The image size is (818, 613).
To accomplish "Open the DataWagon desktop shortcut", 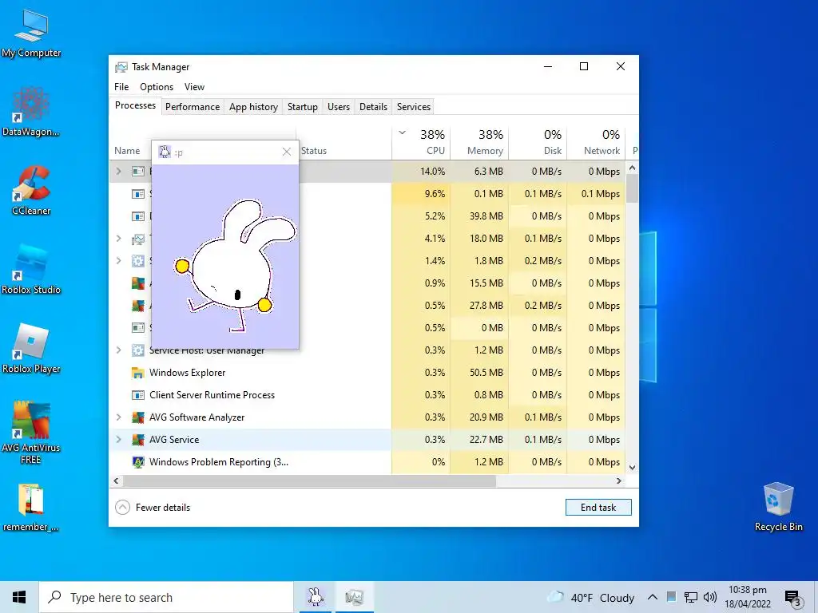I will tap(31, 112).
